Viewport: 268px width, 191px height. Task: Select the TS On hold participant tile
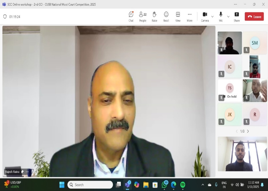click(230, 91)
